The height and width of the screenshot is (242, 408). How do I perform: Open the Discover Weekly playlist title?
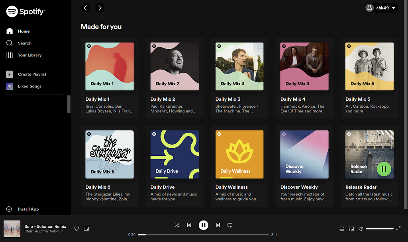[x=299, y=187]
